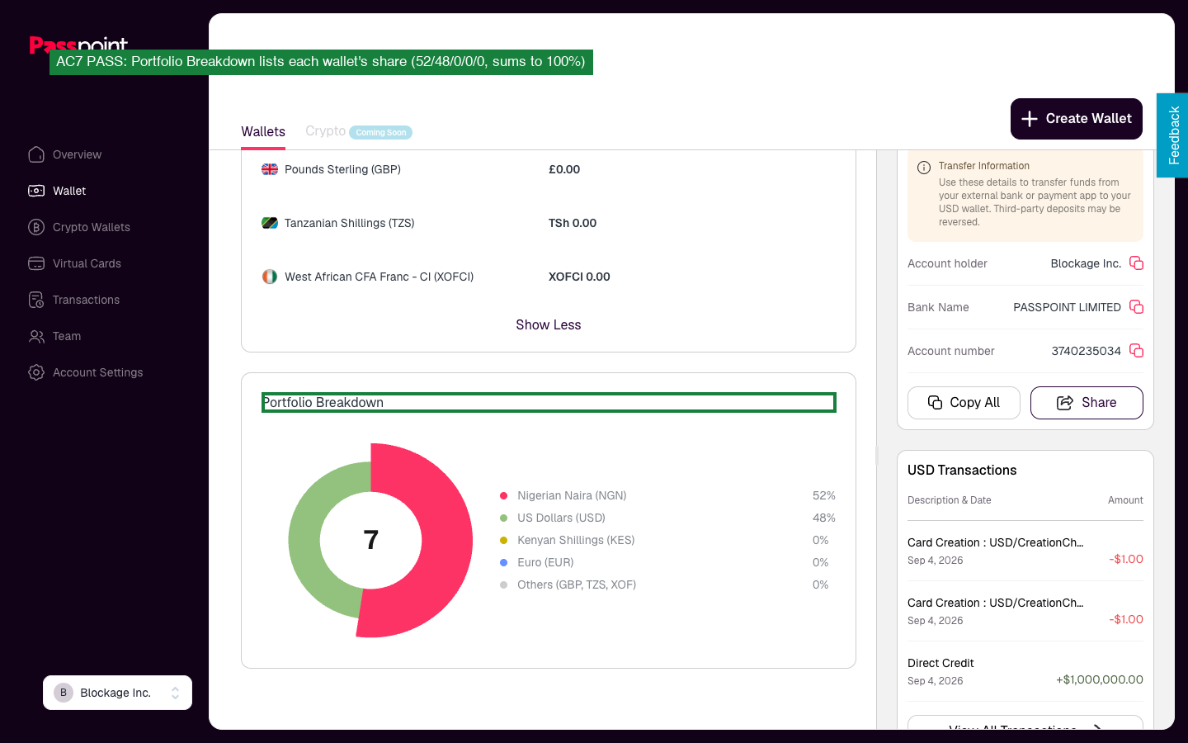Switch to the Crypto tab
Screen dimensions: 1188x743
325,131
